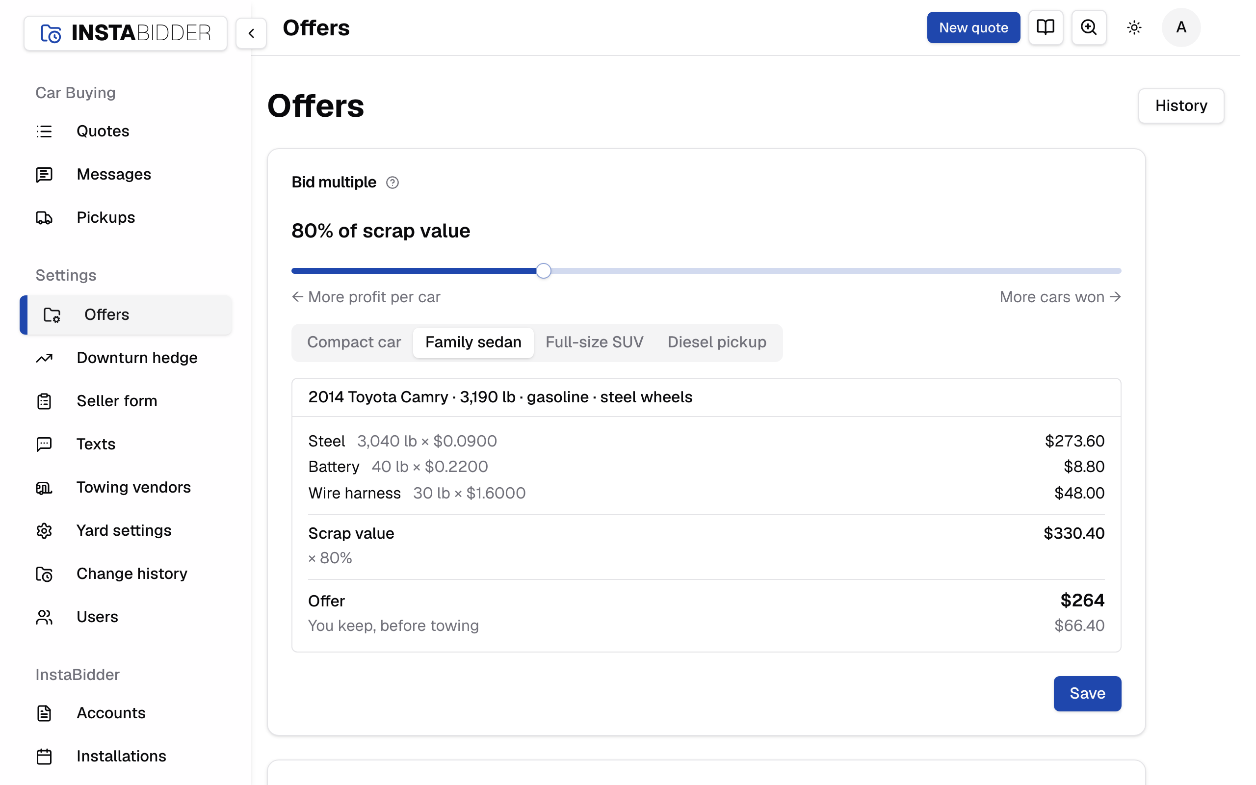Image resolution: width=1256 pixels, height=785 pixels.
Task: Click filled slider track toward more profit
Action: pyautogui.click(x=414, y=270)
